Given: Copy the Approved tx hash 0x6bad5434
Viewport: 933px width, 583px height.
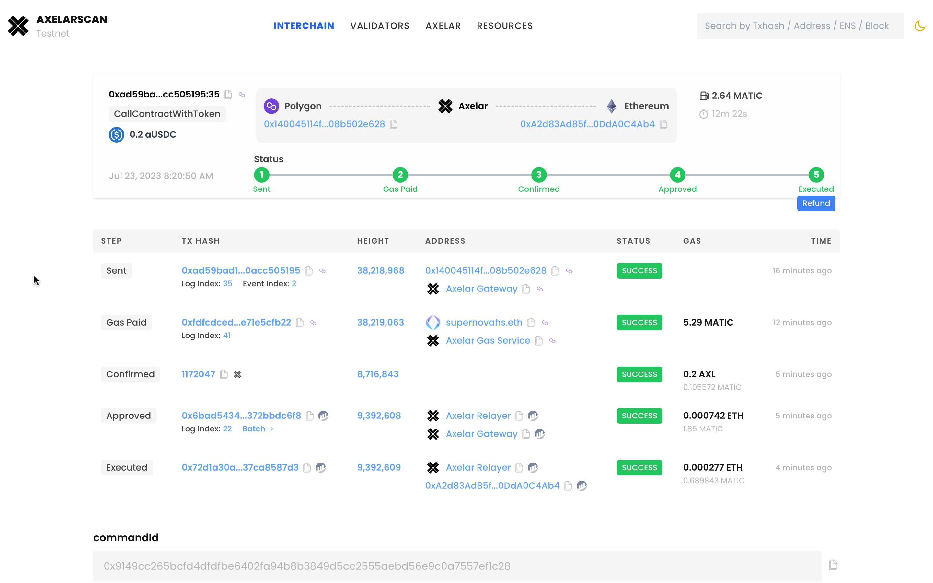Looking at the screenshot, I should [310, 416].
